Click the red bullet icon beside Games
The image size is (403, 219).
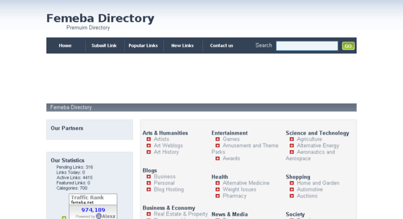point(217,139)
